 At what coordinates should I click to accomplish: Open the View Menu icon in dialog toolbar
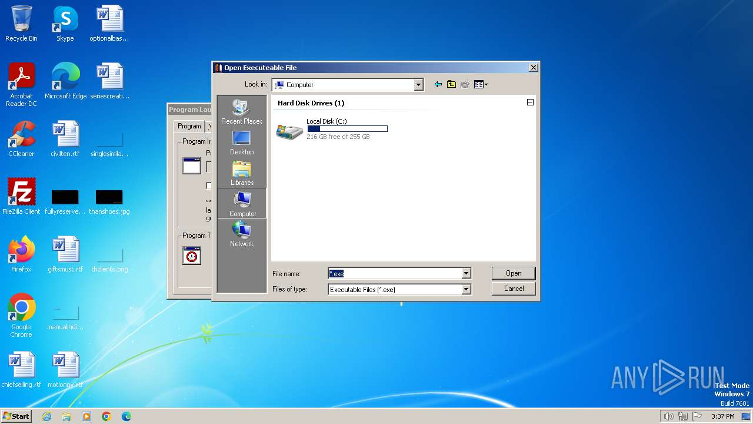tap(481, 85)
